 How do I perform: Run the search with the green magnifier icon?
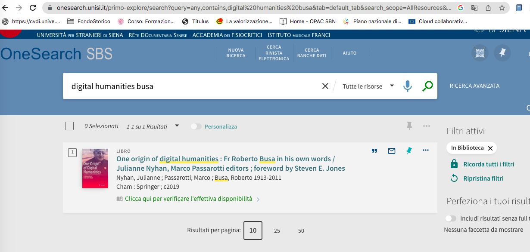pos(427,86)
